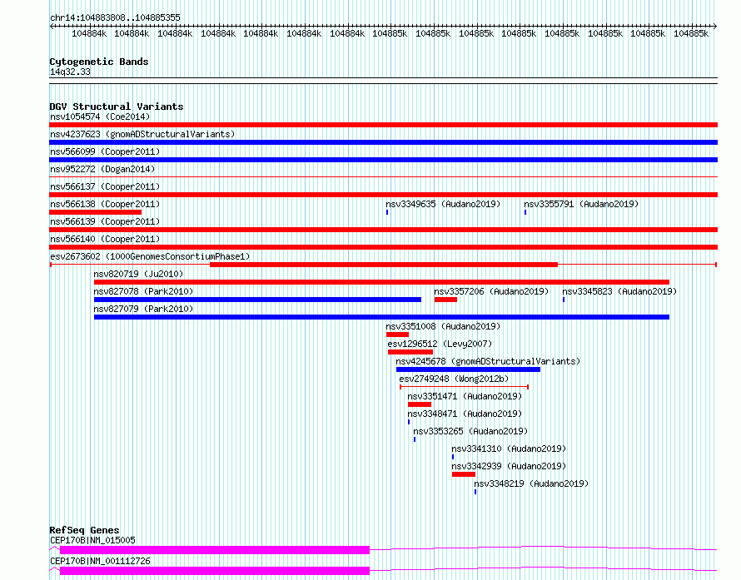
Task: Click the nsv566137 (Cooper2011) label
Action: tap(105, 186)
